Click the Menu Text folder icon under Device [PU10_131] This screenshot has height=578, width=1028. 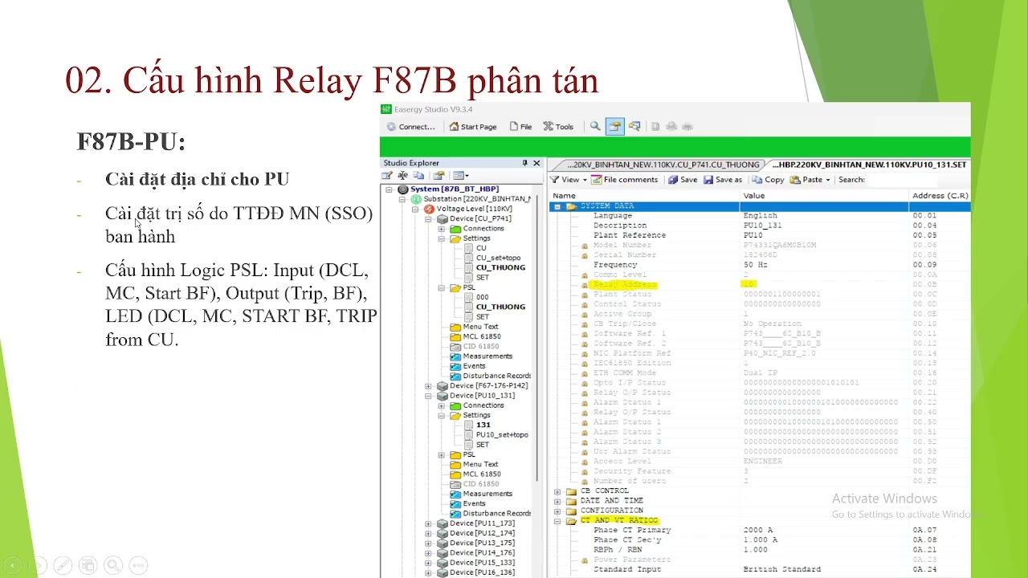coord(455,464)
